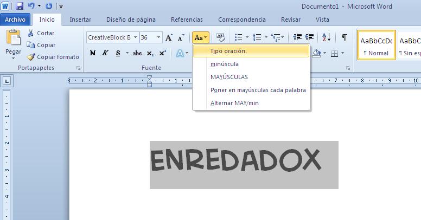Click the Save icon in quick access toolbar
421x220 pixels.
click(20, 6)
